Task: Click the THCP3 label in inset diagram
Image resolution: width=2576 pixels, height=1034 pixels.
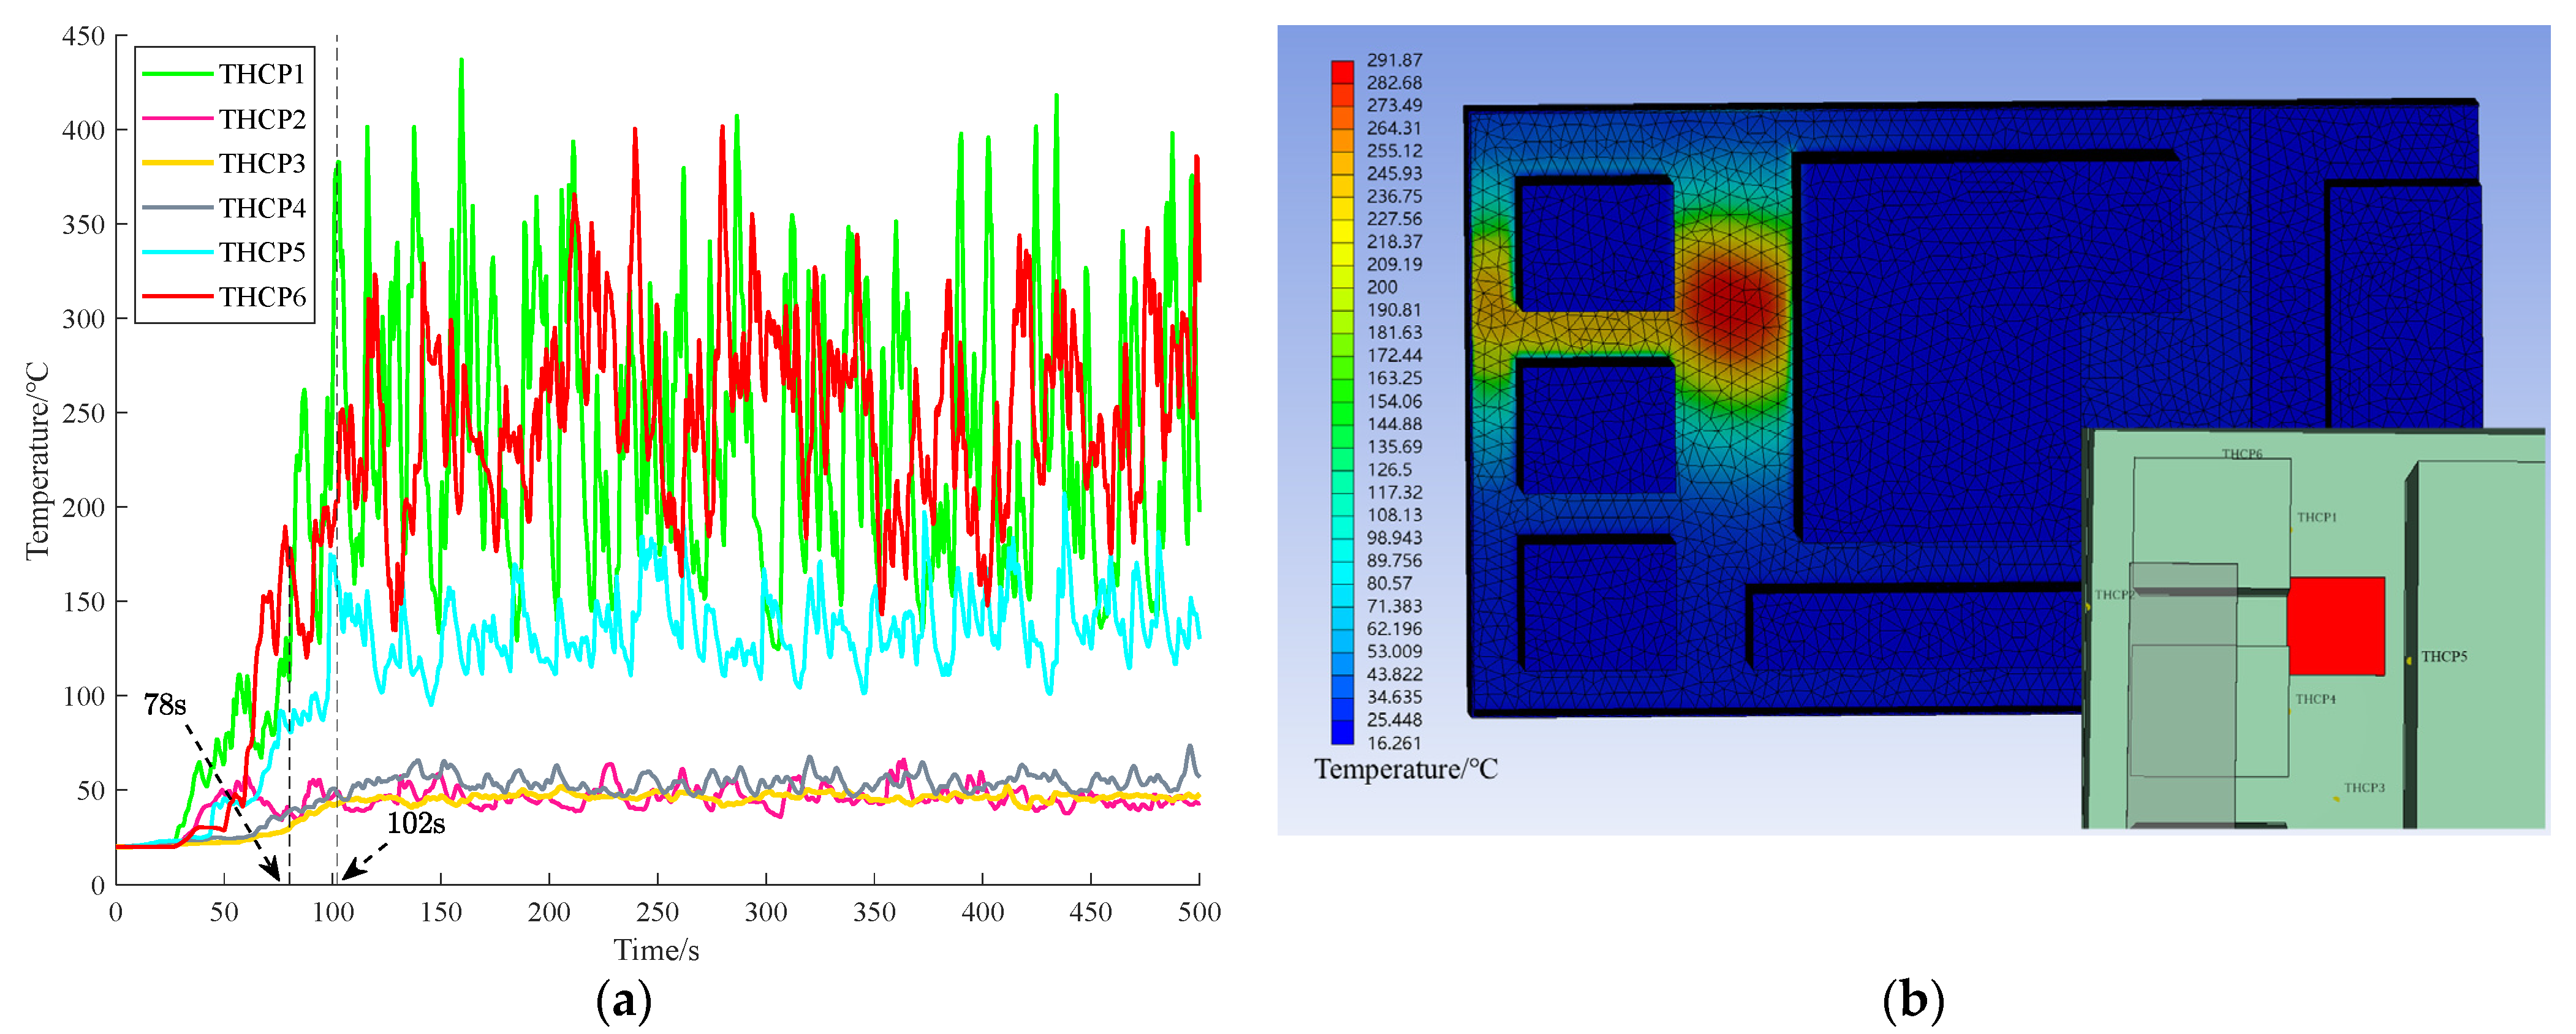Action: coord(2364,788)
